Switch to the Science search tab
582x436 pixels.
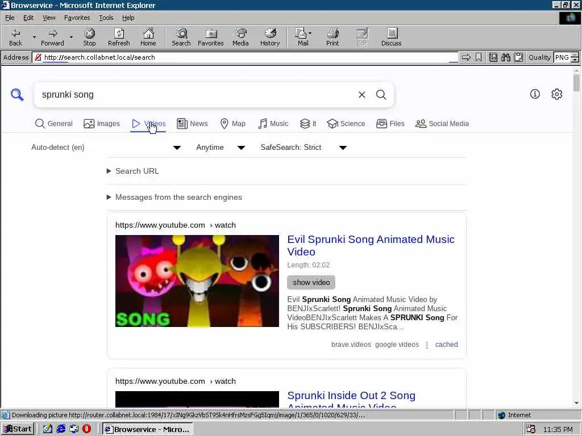point(346,123)
